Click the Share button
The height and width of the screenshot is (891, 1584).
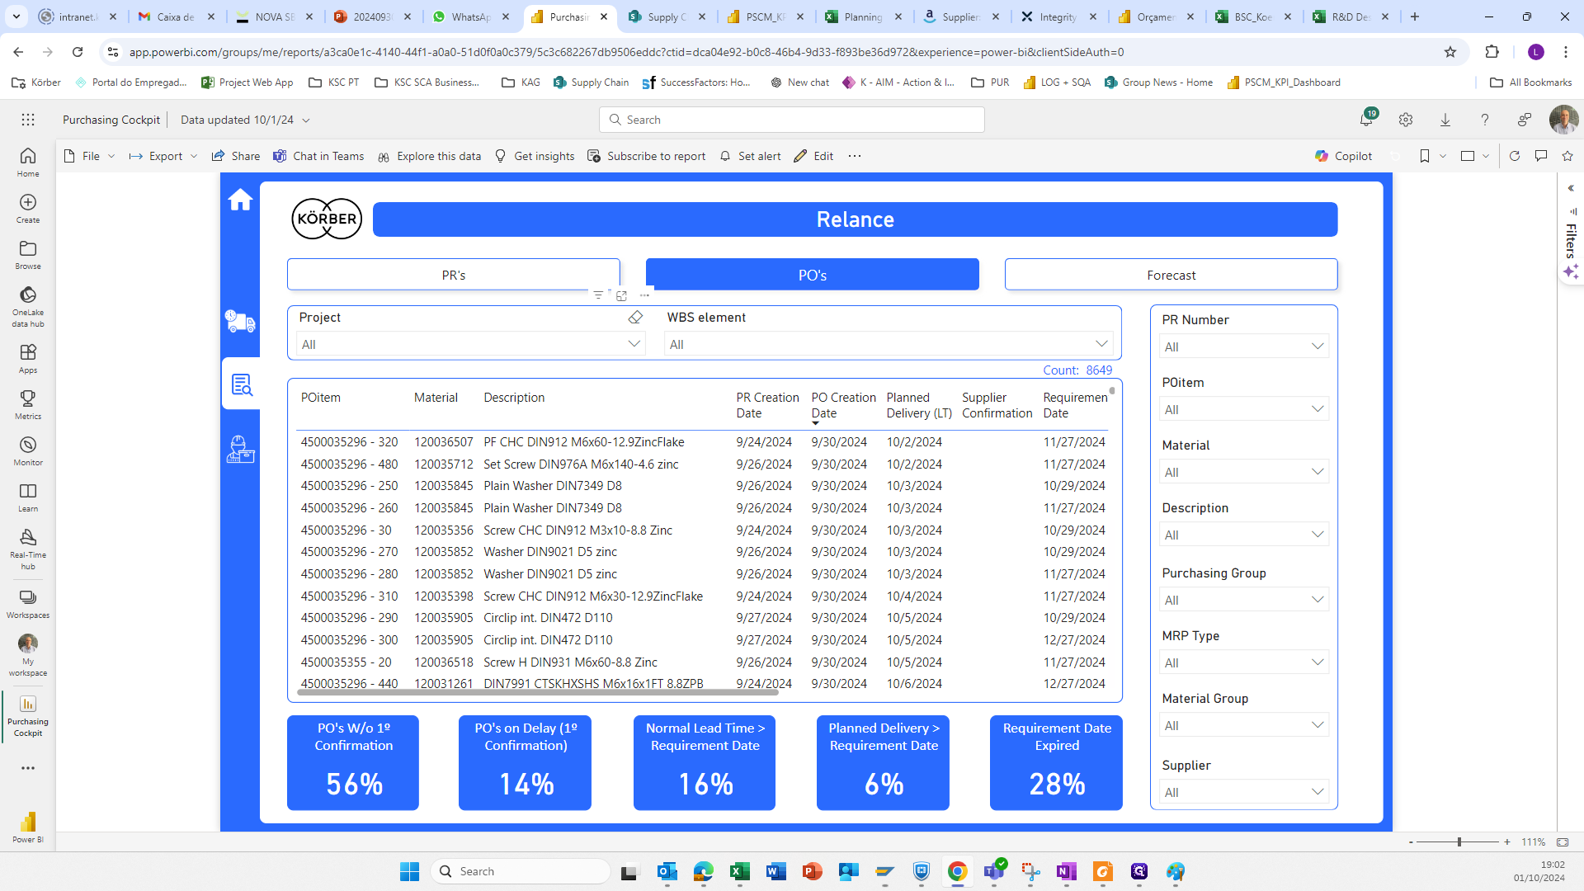pyautogui.click(x=236, y=156)
